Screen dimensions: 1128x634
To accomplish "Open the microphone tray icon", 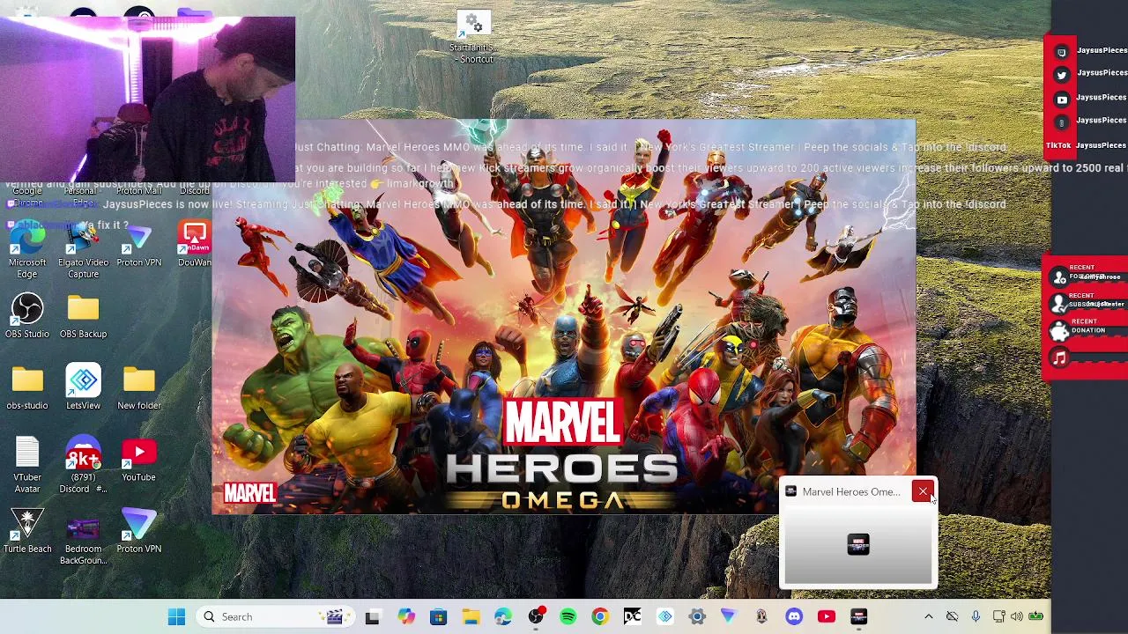I will (x=976, y=616).
